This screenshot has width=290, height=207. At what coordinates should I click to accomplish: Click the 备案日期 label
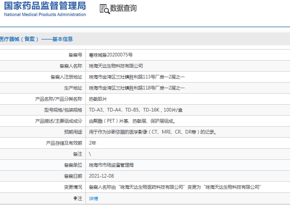[73, 176]
